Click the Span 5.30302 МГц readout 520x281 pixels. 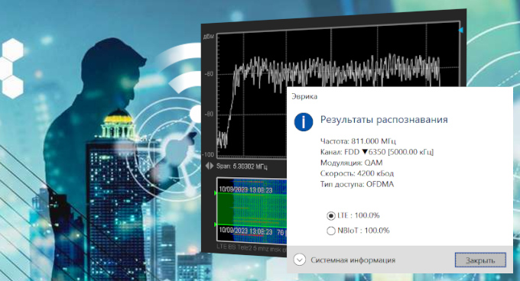tap(242, 166)
